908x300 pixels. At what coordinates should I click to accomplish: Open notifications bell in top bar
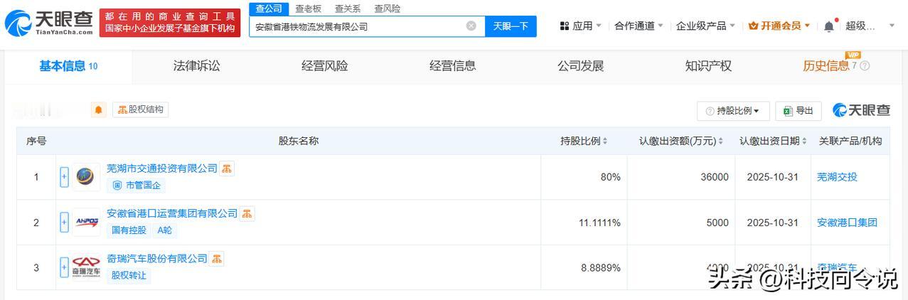tap(829, 26)
